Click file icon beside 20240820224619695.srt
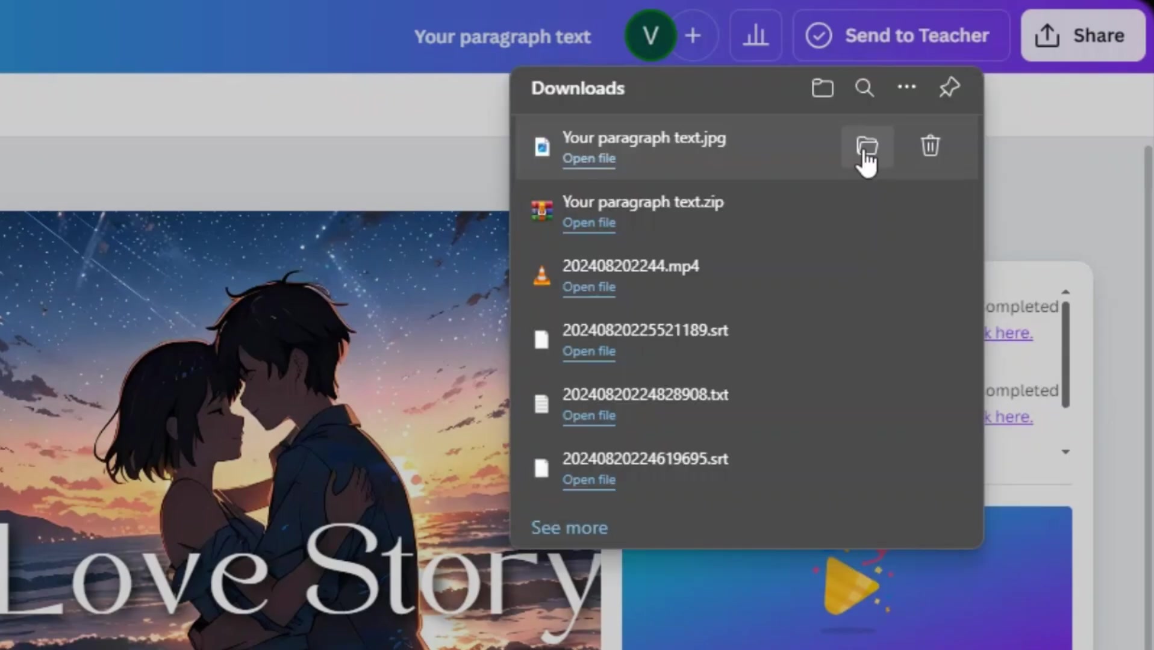The height and width of the screenshot is (650, 1154). pos(541,468)
